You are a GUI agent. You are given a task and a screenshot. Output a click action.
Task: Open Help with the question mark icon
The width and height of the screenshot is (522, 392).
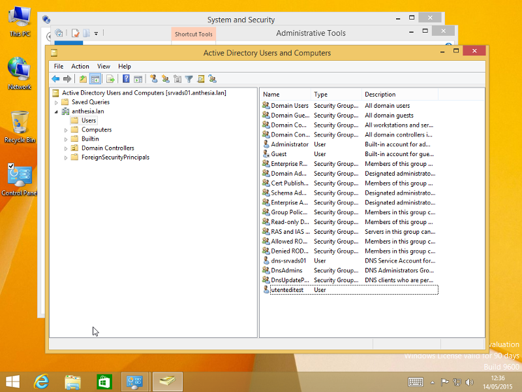coord(126,79)
